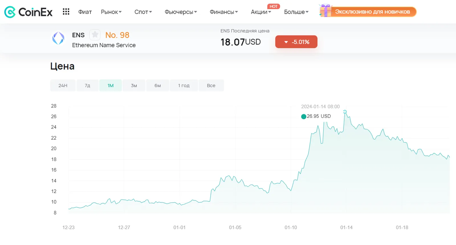Click the 2024-01-14 08:00 tooltip date
Screen dimensions: 456x245
click(x=320, y=107)
